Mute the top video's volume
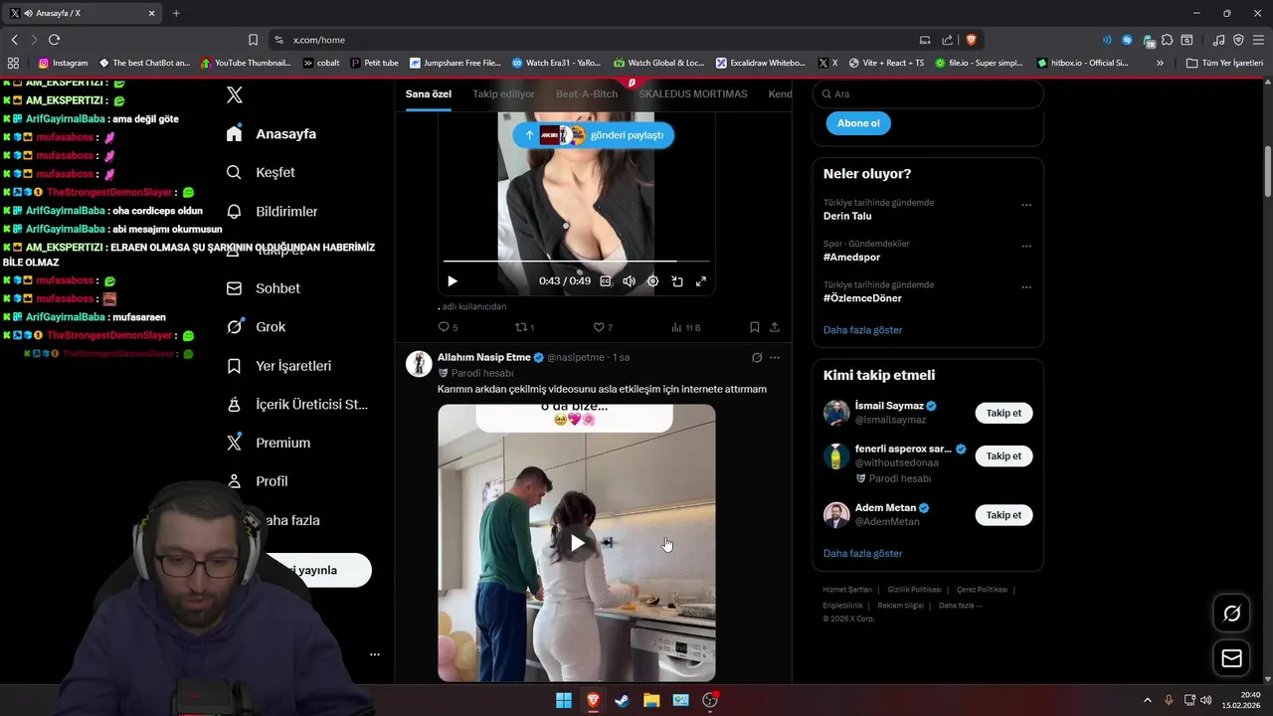The width and height of the screenshot is (1273, 716). 629,281
